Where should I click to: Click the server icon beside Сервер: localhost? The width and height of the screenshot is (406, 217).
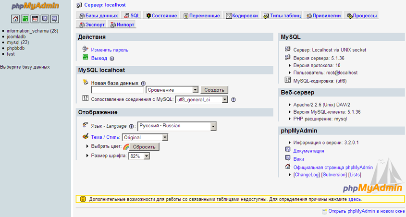79,5
